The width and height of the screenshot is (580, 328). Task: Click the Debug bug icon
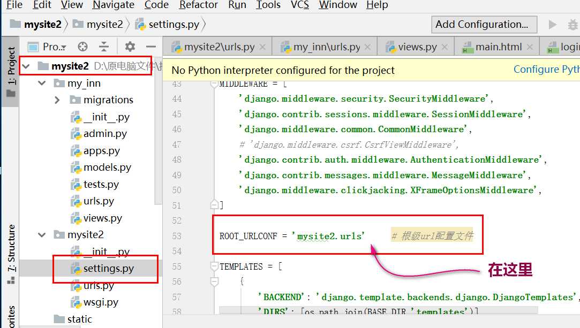(573, 25)
